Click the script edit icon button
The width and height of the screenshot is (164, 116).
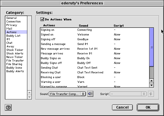pyautogui.click(x=151, y=94)
